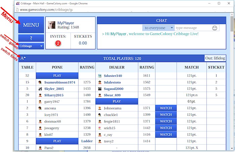Click the emoji smiley icon in chat

pos(215,28)
